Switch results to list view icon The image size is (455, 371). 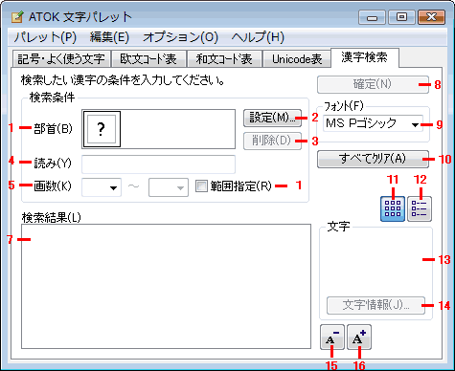(x=420, y=208)
